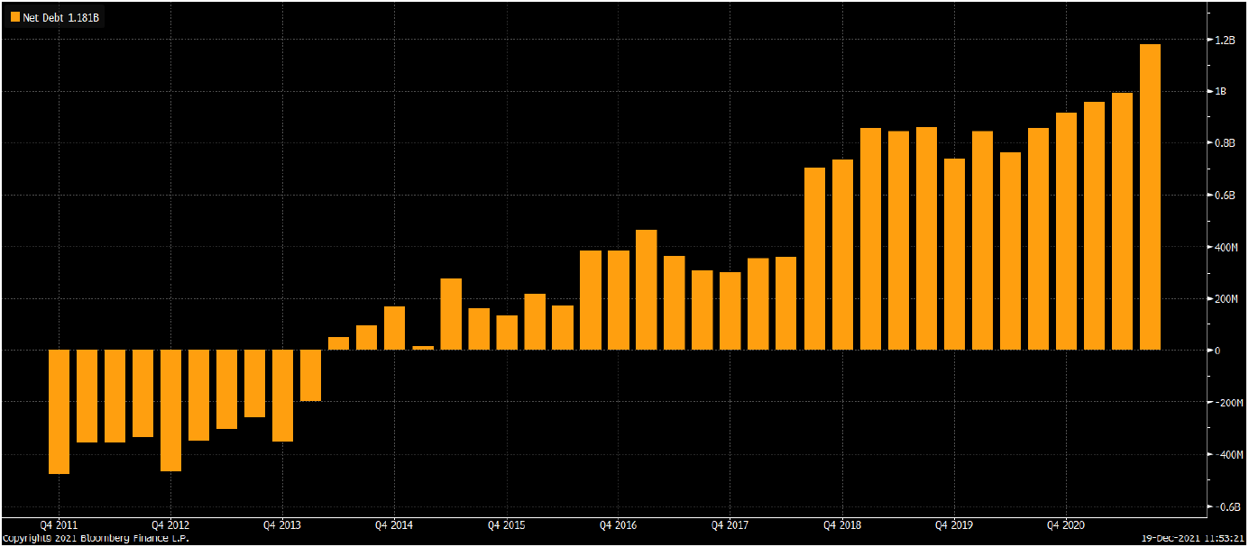
Task: Click the Bloomberg Finance L.P. copyright text
Action: point(96,538)
